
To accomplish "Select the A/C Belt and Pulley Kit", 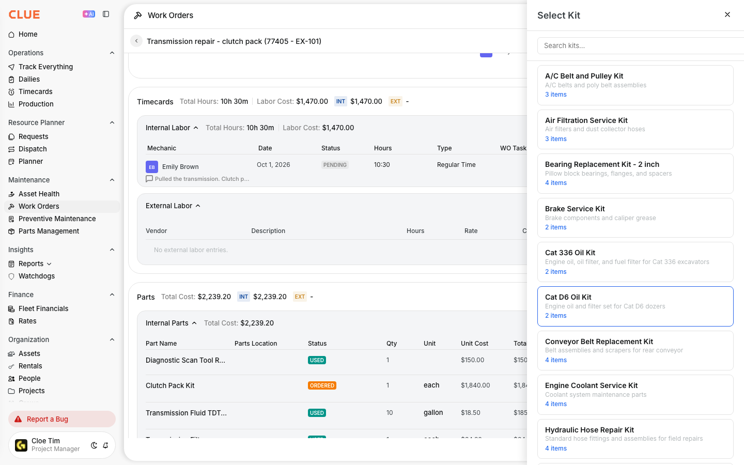I will coord(636,85).
